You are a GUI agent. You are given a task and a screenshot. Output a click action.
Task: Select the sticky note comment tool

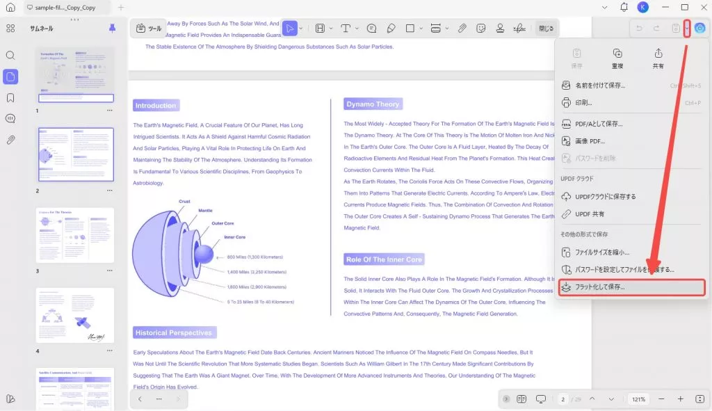click(x=371, y=28)
